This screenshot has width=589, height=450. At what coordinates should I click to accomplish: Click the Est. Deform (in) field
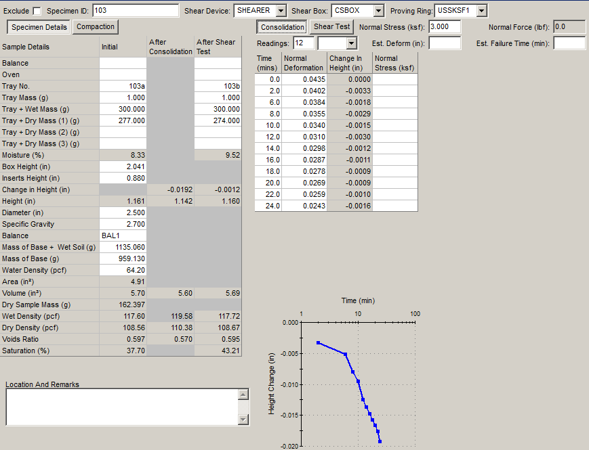click(445, 43)
